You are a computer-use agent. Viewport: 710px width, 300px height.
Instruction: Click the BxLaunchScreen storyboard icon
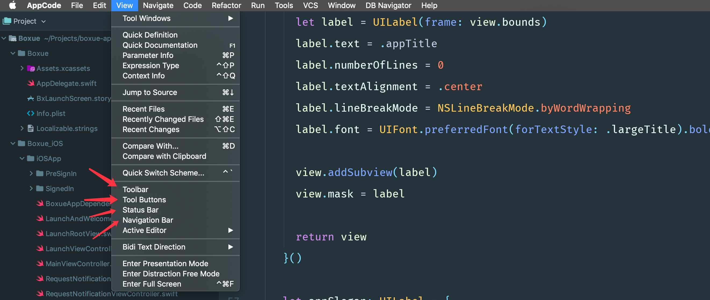[31, 98]
